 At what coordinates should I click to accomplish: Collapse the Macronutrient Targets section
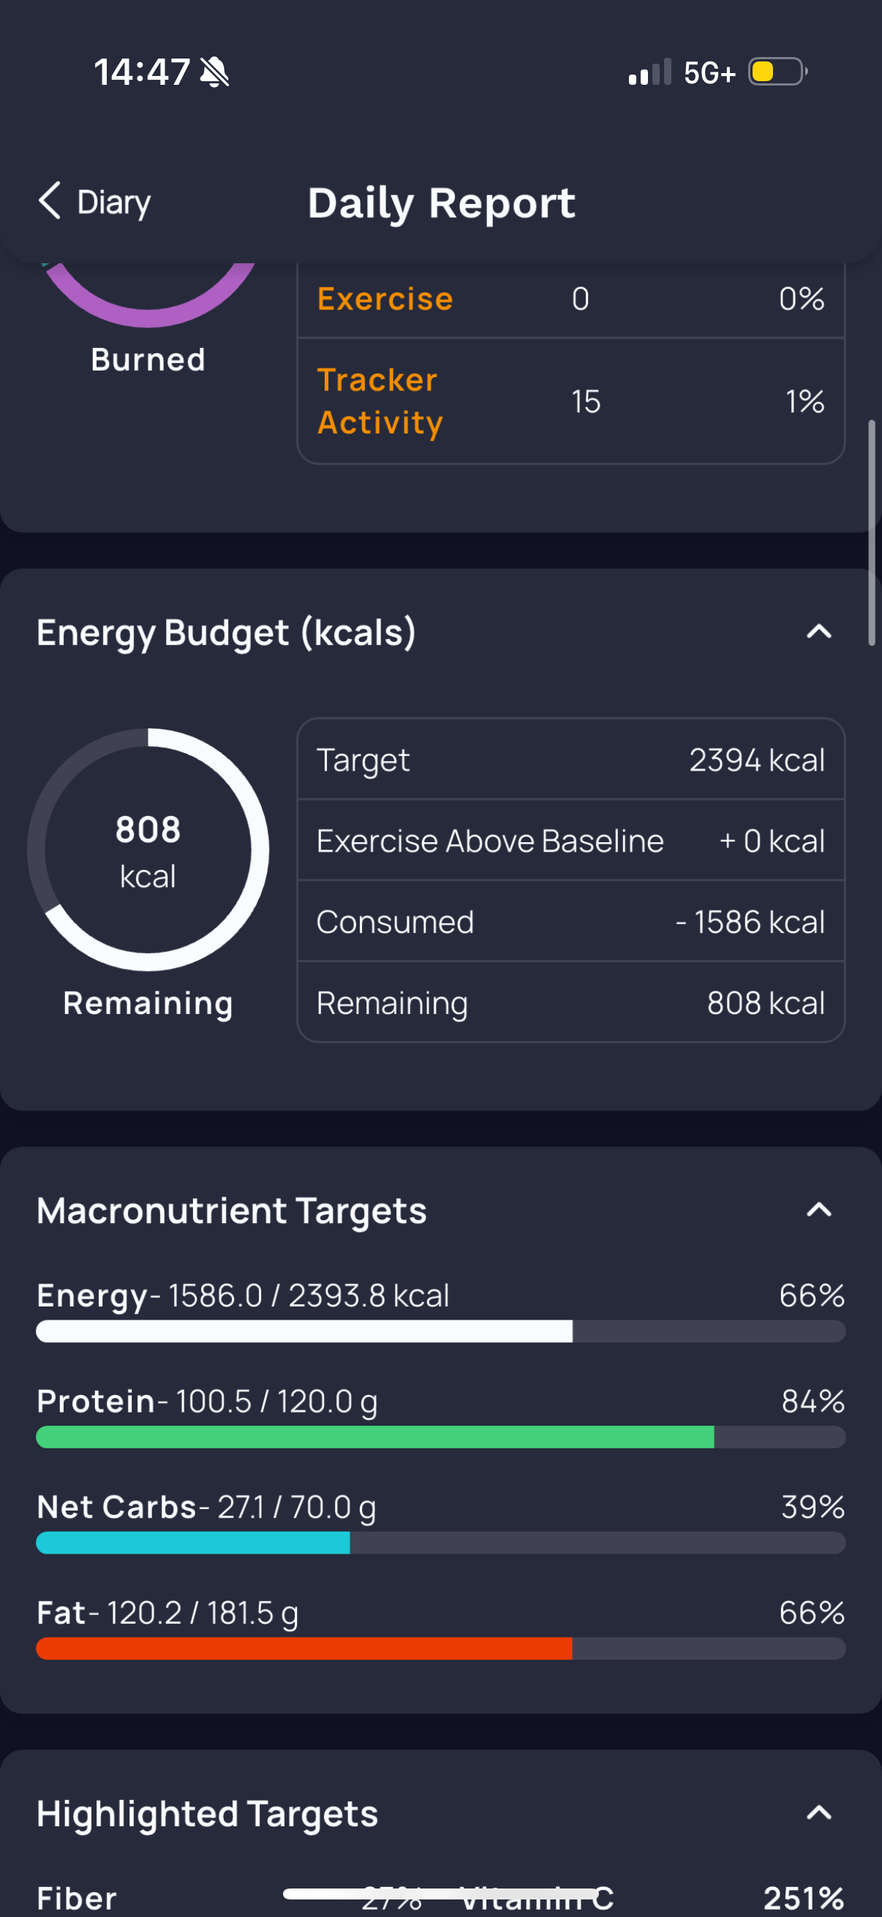pyautogui.click(x=818, y=1210)
